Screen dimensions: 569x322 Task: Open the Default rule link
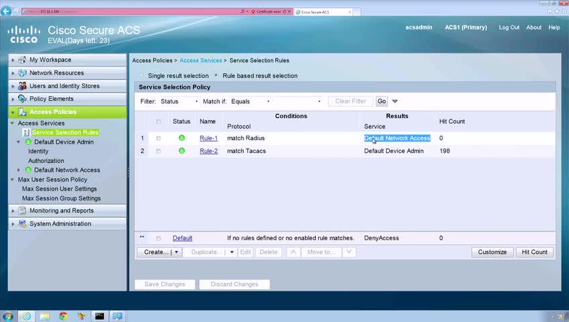pyautogui.click(x=183, y=238)
